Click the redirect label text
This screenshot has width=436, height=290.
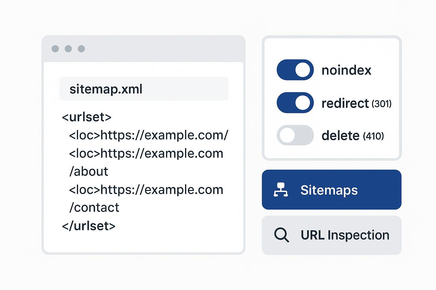[x=345, y=103]
